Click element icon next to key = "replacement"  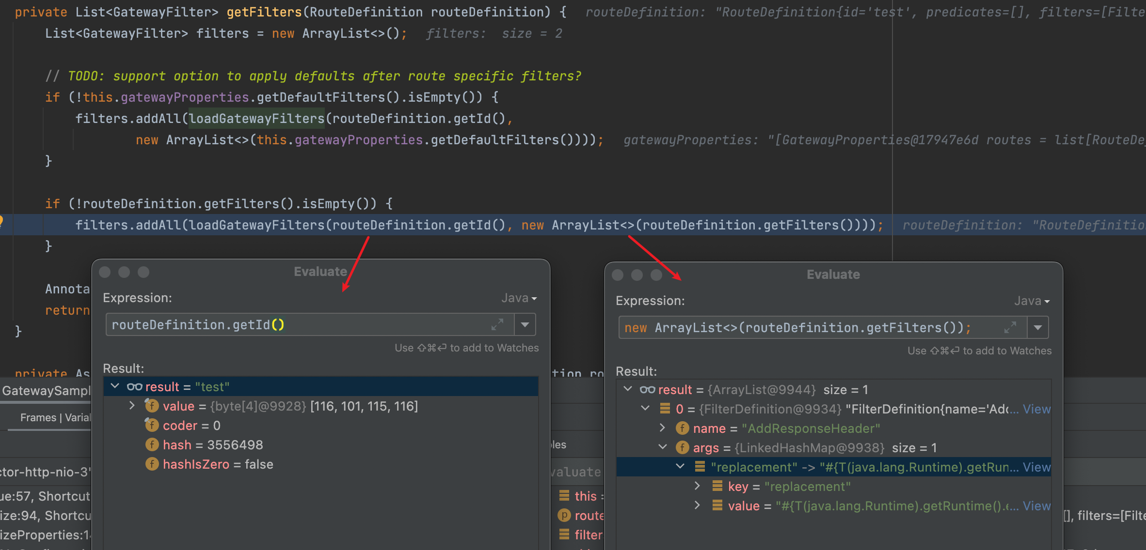tap(717, 486)
